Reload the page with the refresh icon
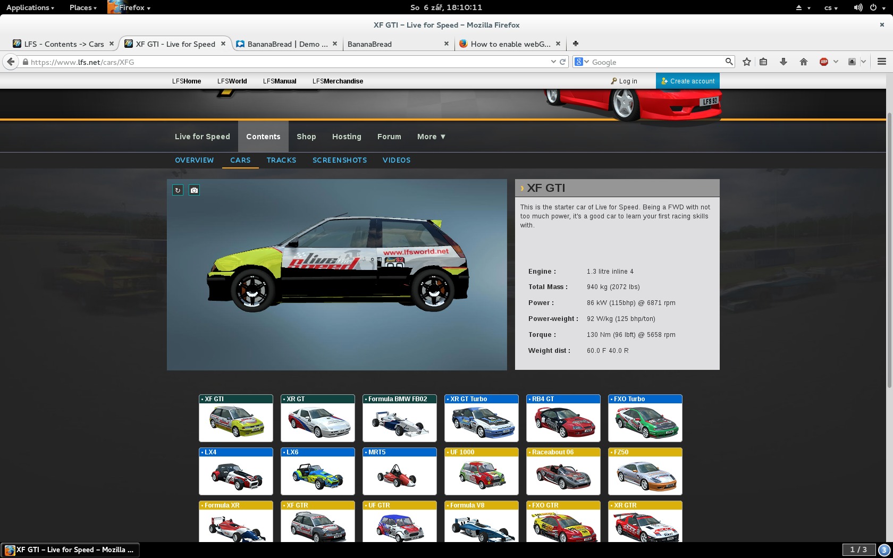Image resolution: width=893 pixels, height=558 pixels. 562,62
